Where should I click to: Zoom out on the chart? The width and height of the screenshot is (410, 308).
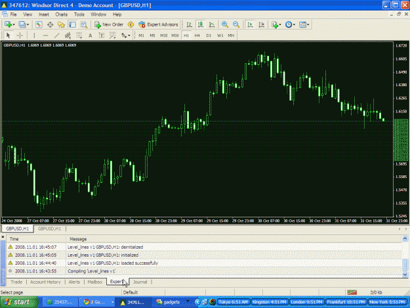[236, 24]
